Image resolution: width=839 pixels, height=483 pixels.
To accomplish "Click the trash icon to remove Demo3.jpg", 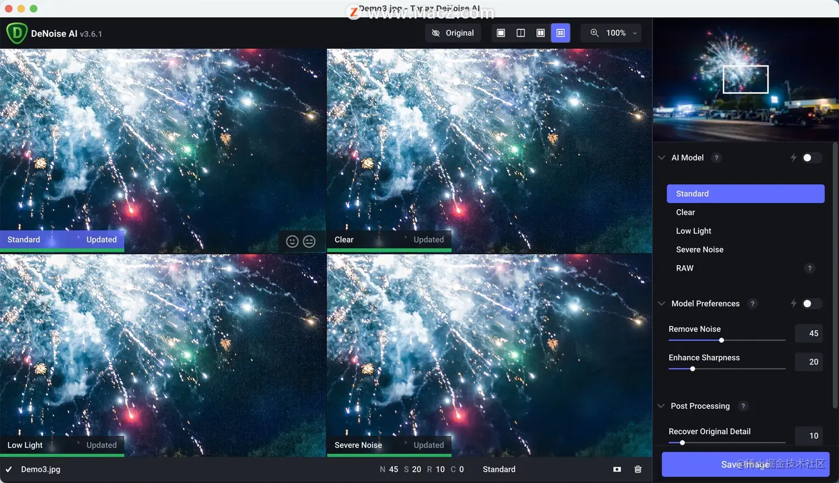I will pos(638,469).
